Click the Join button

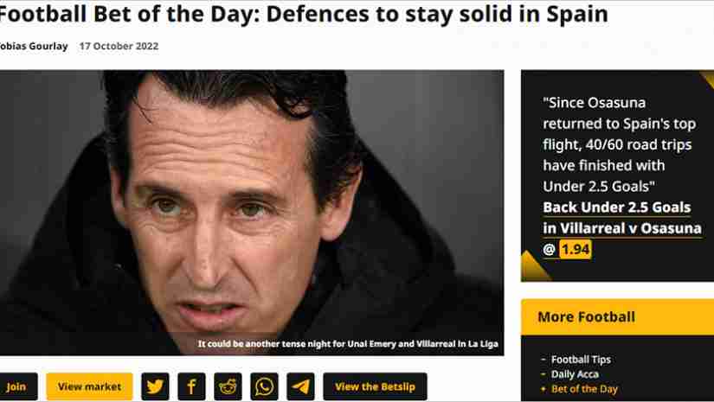pyautogui.click(x=16, y=386)
